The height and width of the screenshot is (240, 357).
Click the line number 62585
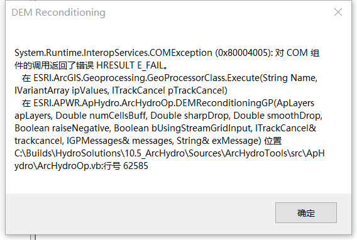[136, 166]
